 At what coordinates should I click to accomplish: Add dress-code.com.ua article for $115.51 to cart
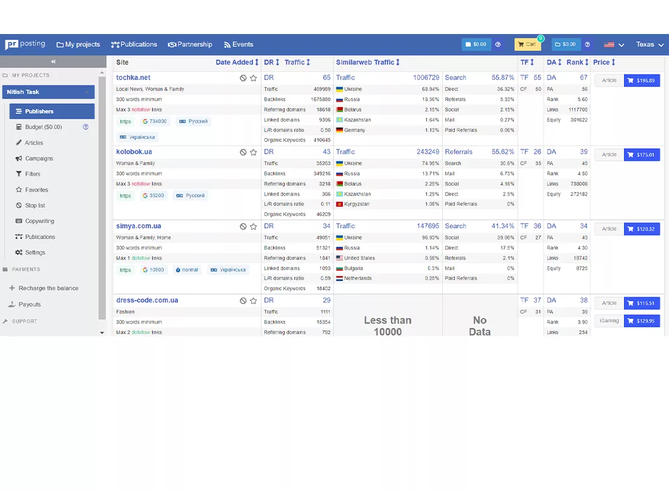point(642,303)
